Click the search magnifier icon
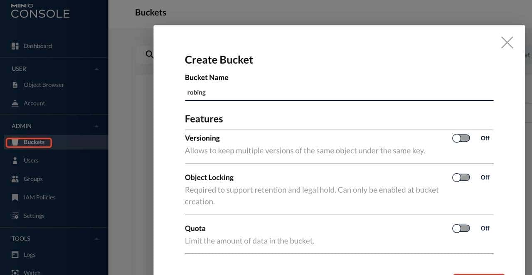The image size is (532, 275). point(149,54)
